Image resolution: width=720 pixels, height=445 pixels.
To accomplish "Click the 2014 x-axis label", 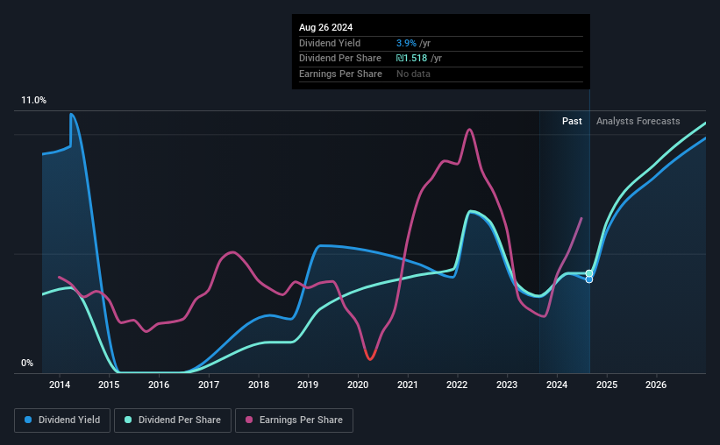I will [x=60, y=385].
